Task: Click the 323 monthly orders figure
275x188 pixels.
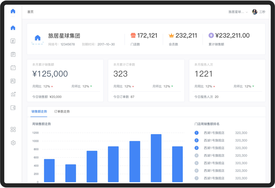Action: click(120, 74)
